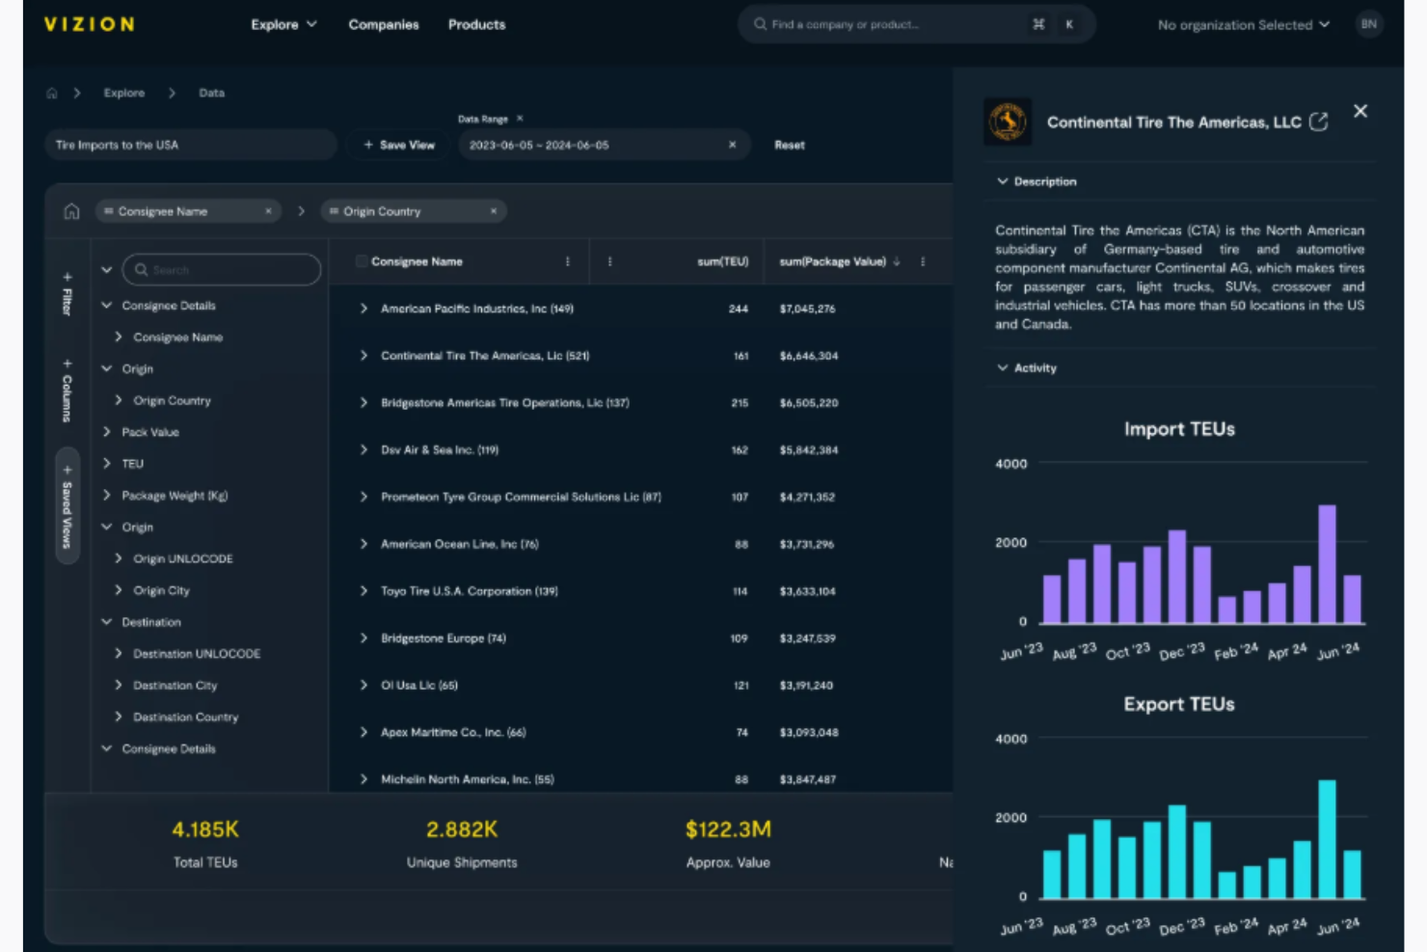This screenshot has height=952, width=1427.
Task: Click the VIZION logo
Action: pyautogui.click(x=89, y=24)
